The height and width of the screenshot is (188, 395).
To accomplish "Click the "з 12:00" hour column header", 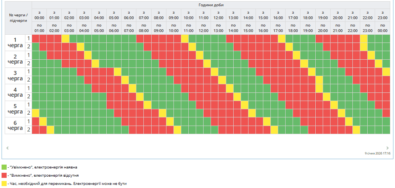I will (218, 15).
